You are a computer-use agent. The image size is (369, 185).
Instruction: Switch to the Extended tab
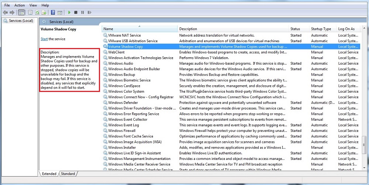point(49,174)
